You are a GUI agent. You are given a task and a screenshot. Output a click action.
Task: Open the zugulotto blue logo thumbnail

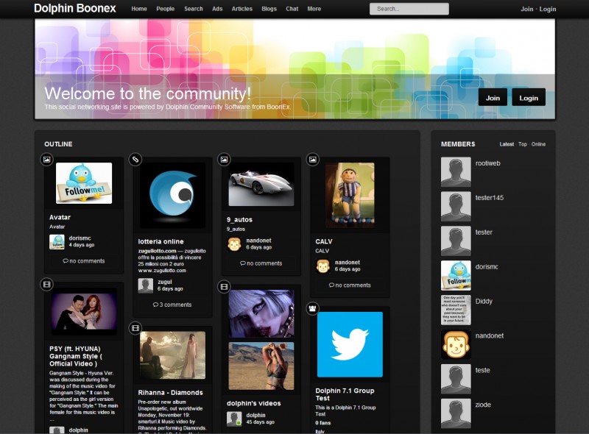point(172,195)
